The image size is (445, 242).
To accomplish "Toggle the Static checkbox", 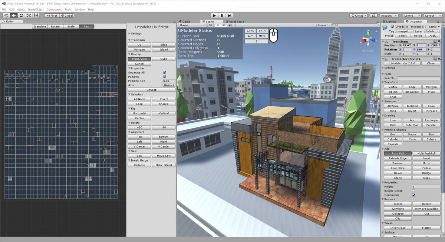I will click(427, 27).
